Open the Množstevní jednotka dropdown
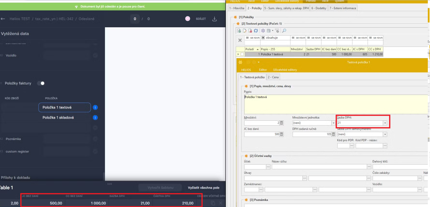The height and width of the screenshot is (207, 430). click(333, 123)
